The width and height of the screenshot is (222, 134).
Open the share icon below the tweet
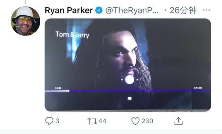178,121
